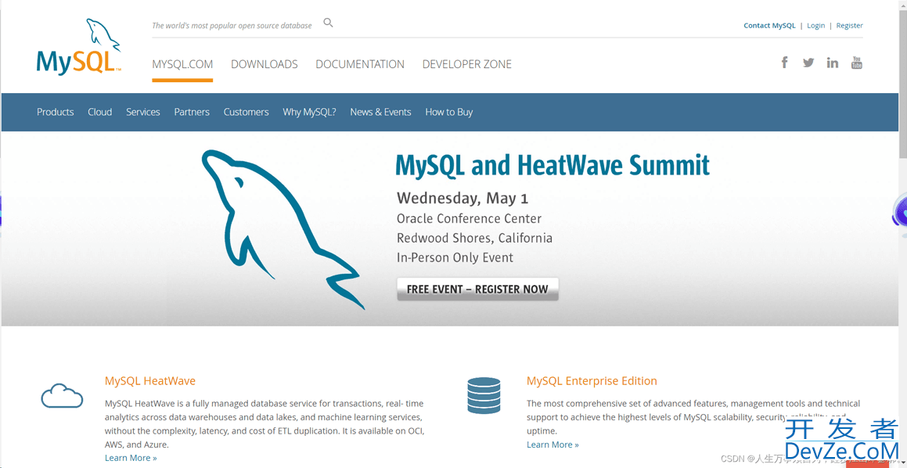Screen dimensions: 907x468
Task: Click FREE EVENT – REGISTER NOW button
Action: (478, 290)
